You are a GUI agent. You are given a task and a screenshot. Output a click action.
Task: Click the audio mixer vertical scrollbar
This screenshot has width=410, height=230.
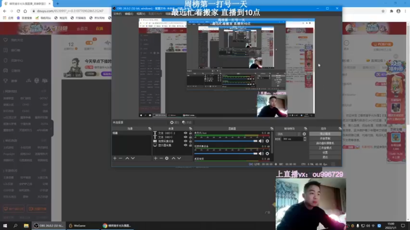coord(272,142)
